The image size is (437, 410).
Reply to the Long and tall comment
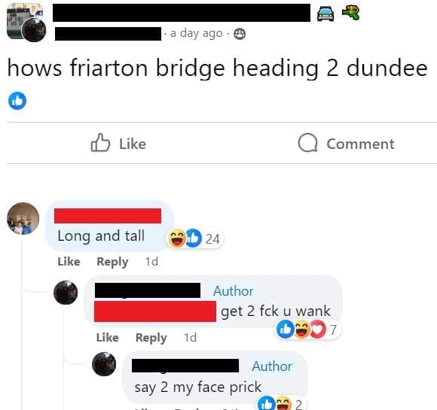tap(112, 262)
